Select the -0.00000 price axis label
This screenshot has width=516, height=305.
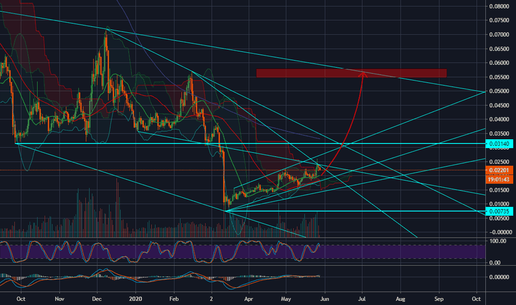pyautogui.click(x=500, y=232)
